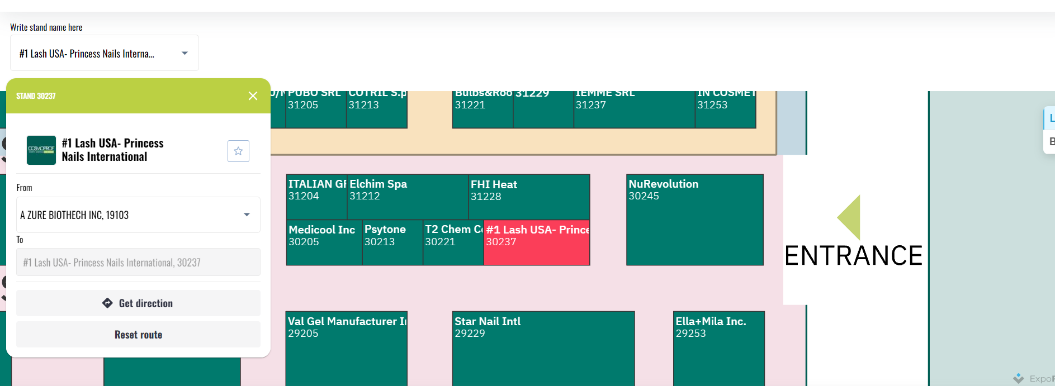Click the green entrance arrow icon
Viewport: 1055px width, 386px height.
[849, 217]
